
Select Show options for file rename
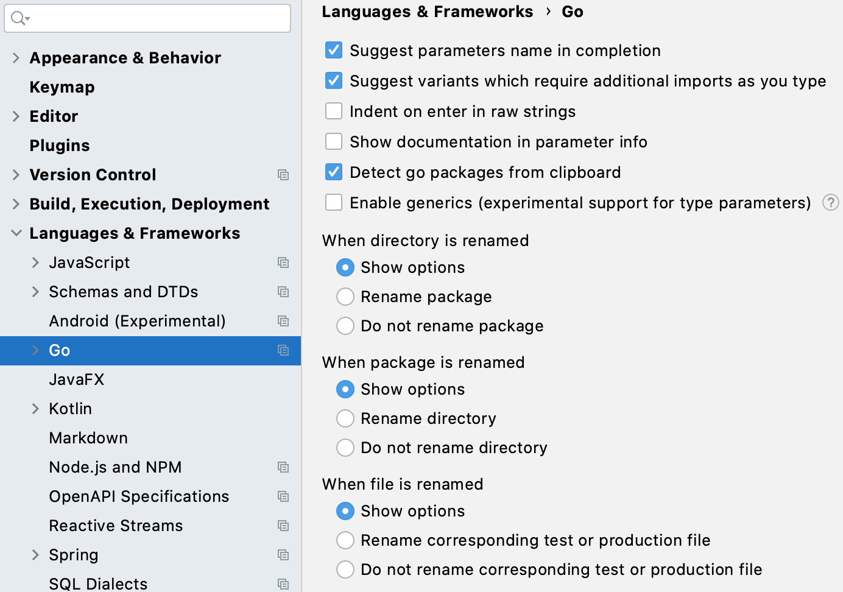[x=345, y=511]
